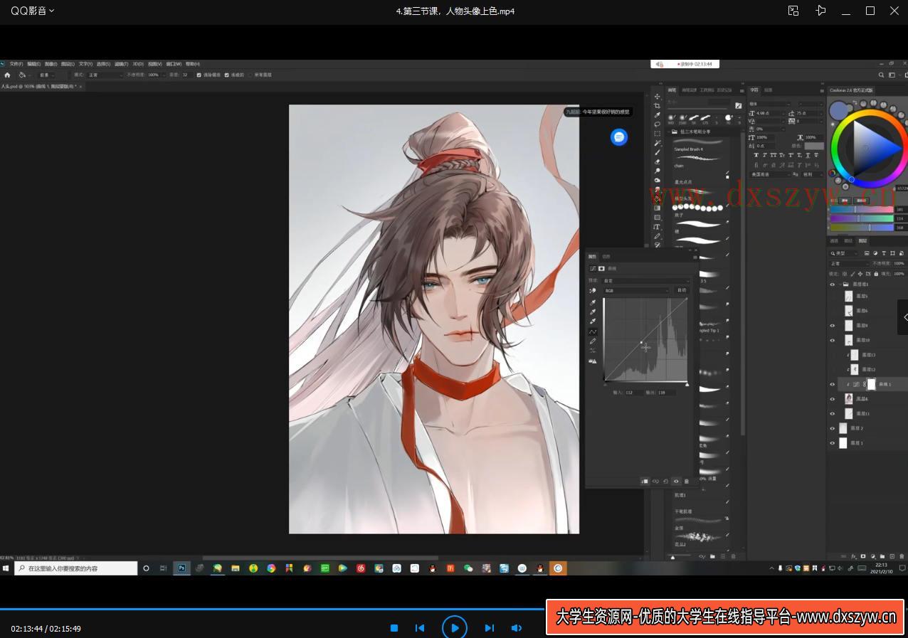Collapse the brush folder in Brushes panel
This screenshot has height=638, width=908.
tap(668, 132)
